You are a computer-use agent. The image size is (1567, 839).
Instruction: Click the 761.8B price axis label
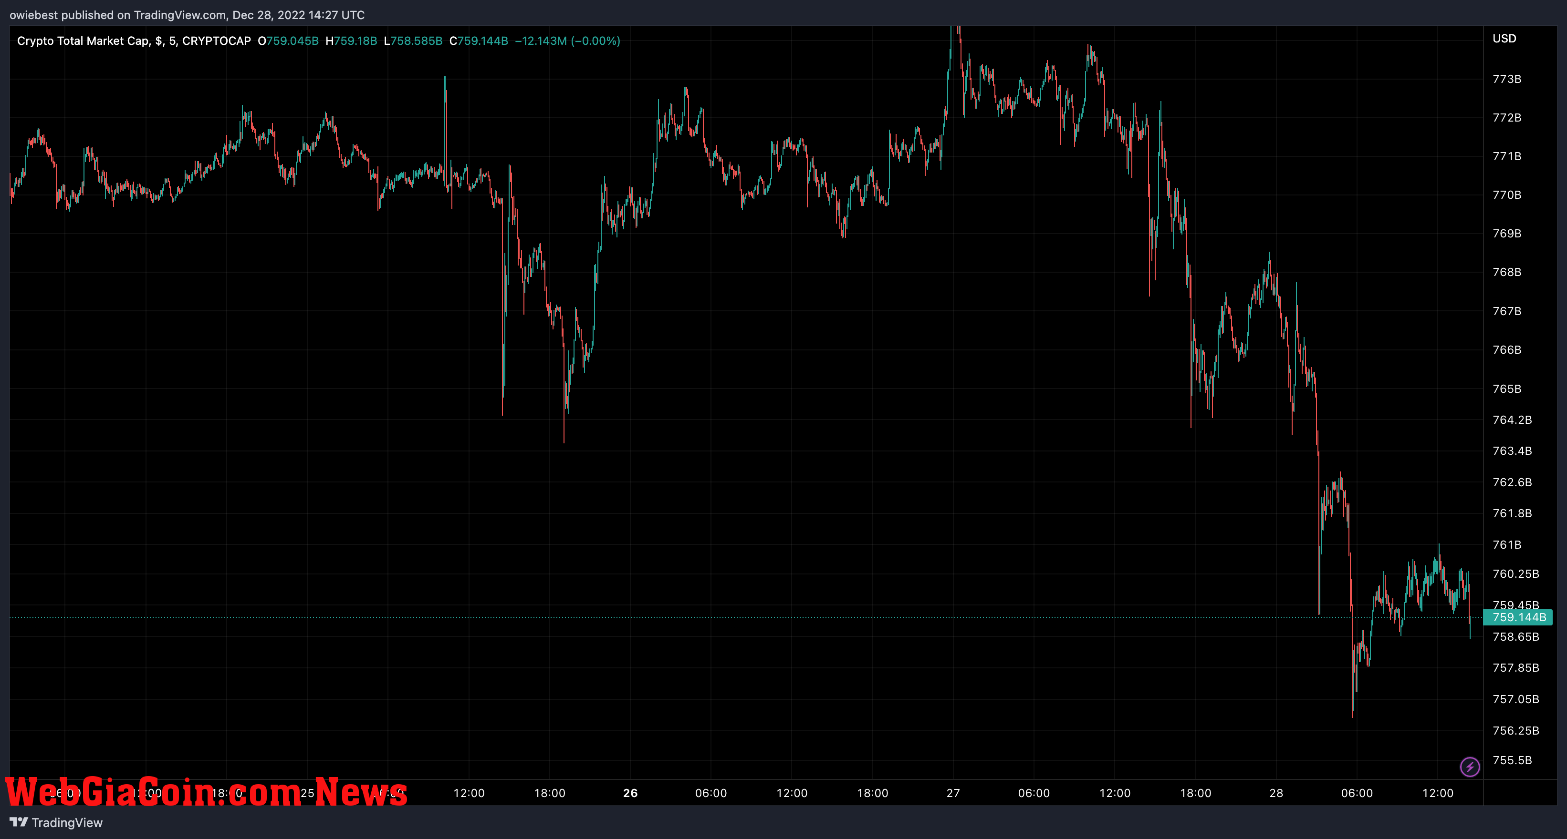pyautogui.click(x=1512, y=513)
